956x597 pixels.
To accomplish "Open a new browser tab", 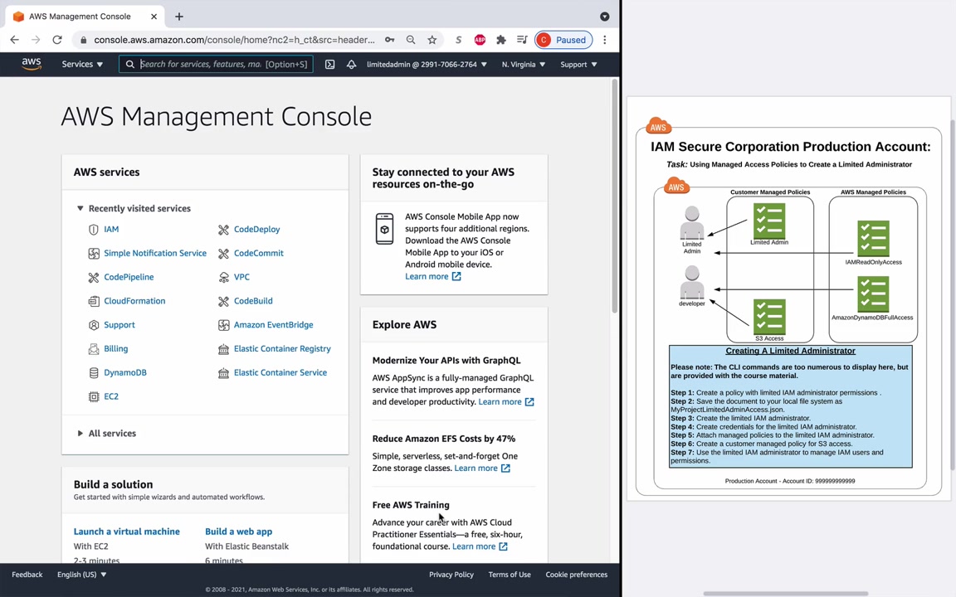I will tap(179, 17).
